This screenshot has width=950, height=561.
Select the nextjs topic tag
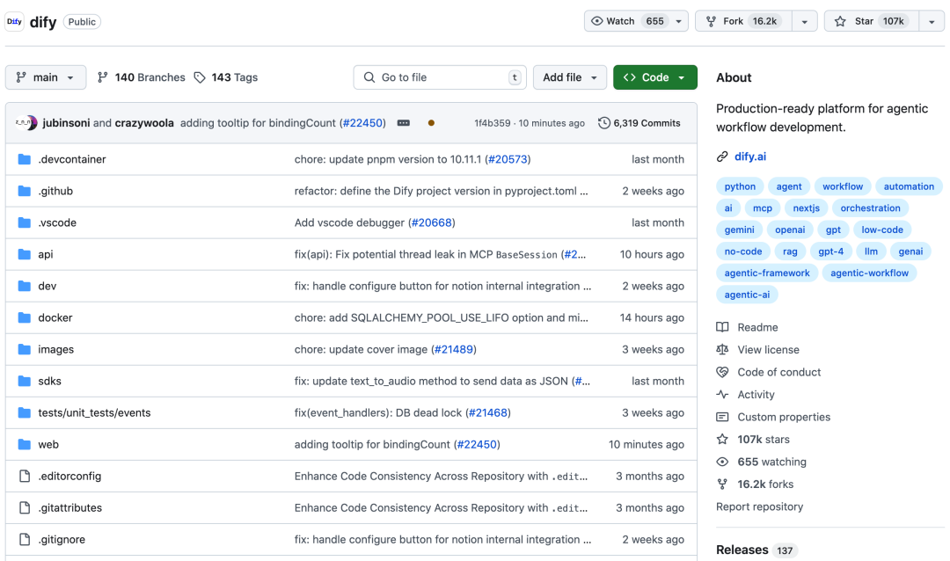point(806,208)
